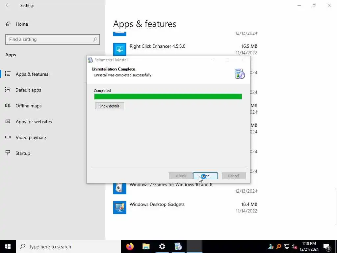Open Firefox from the taskbar

tap(130, 246)
